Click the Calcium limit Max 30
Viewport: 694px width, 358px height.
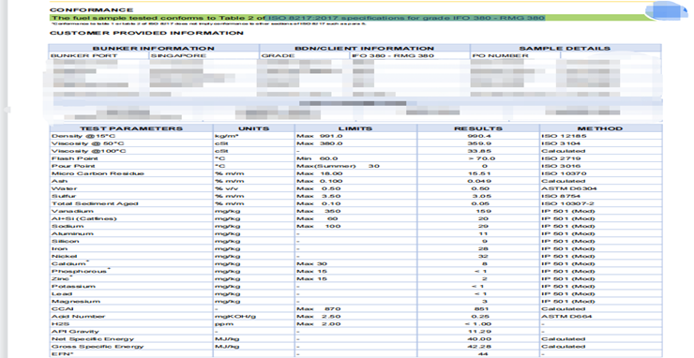coord(311,263)
